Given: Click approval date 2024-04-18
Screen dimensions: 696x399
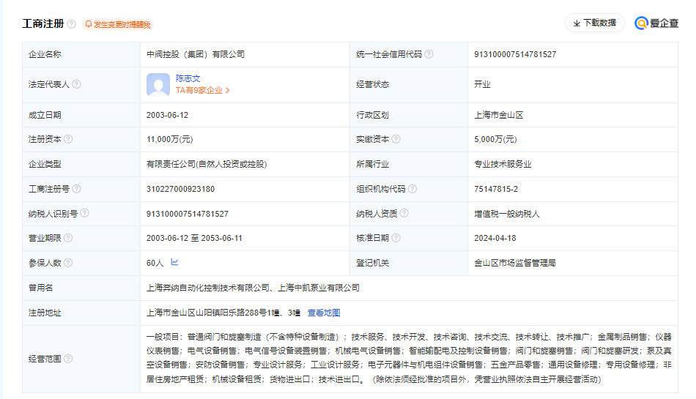Looking at the screenshot, I should pyautogui.click(x=495, y=238).
